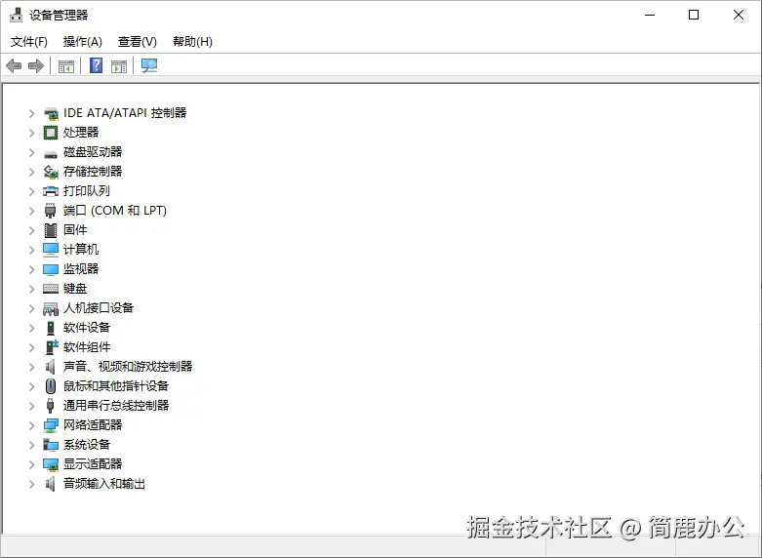Select the 鼠标和其他指针设备 label
Viewport: 762px width, 558px height.
coord(116,386)
